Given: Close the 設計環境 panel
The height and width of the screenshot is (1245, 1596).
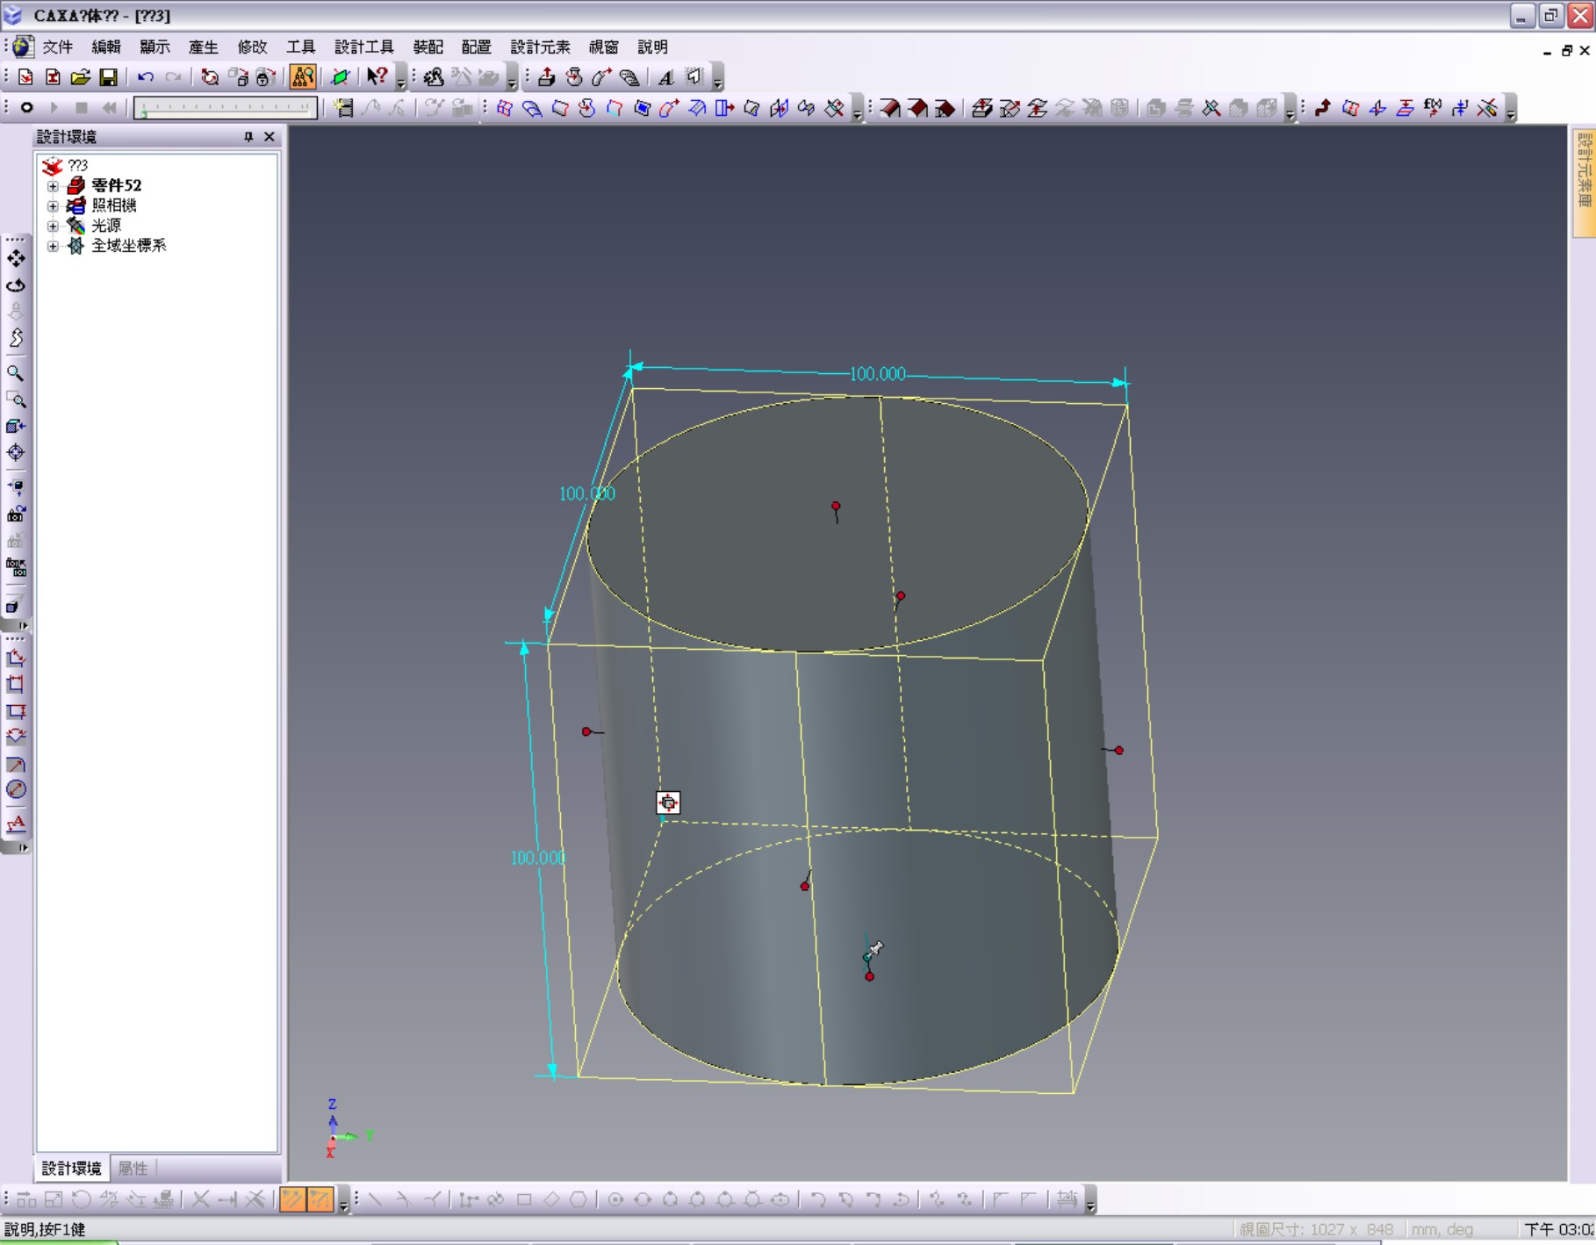Looking at the screenshot, I should 270,137.
